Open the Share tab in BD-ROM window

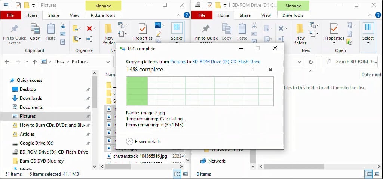(x=245, y=15)
